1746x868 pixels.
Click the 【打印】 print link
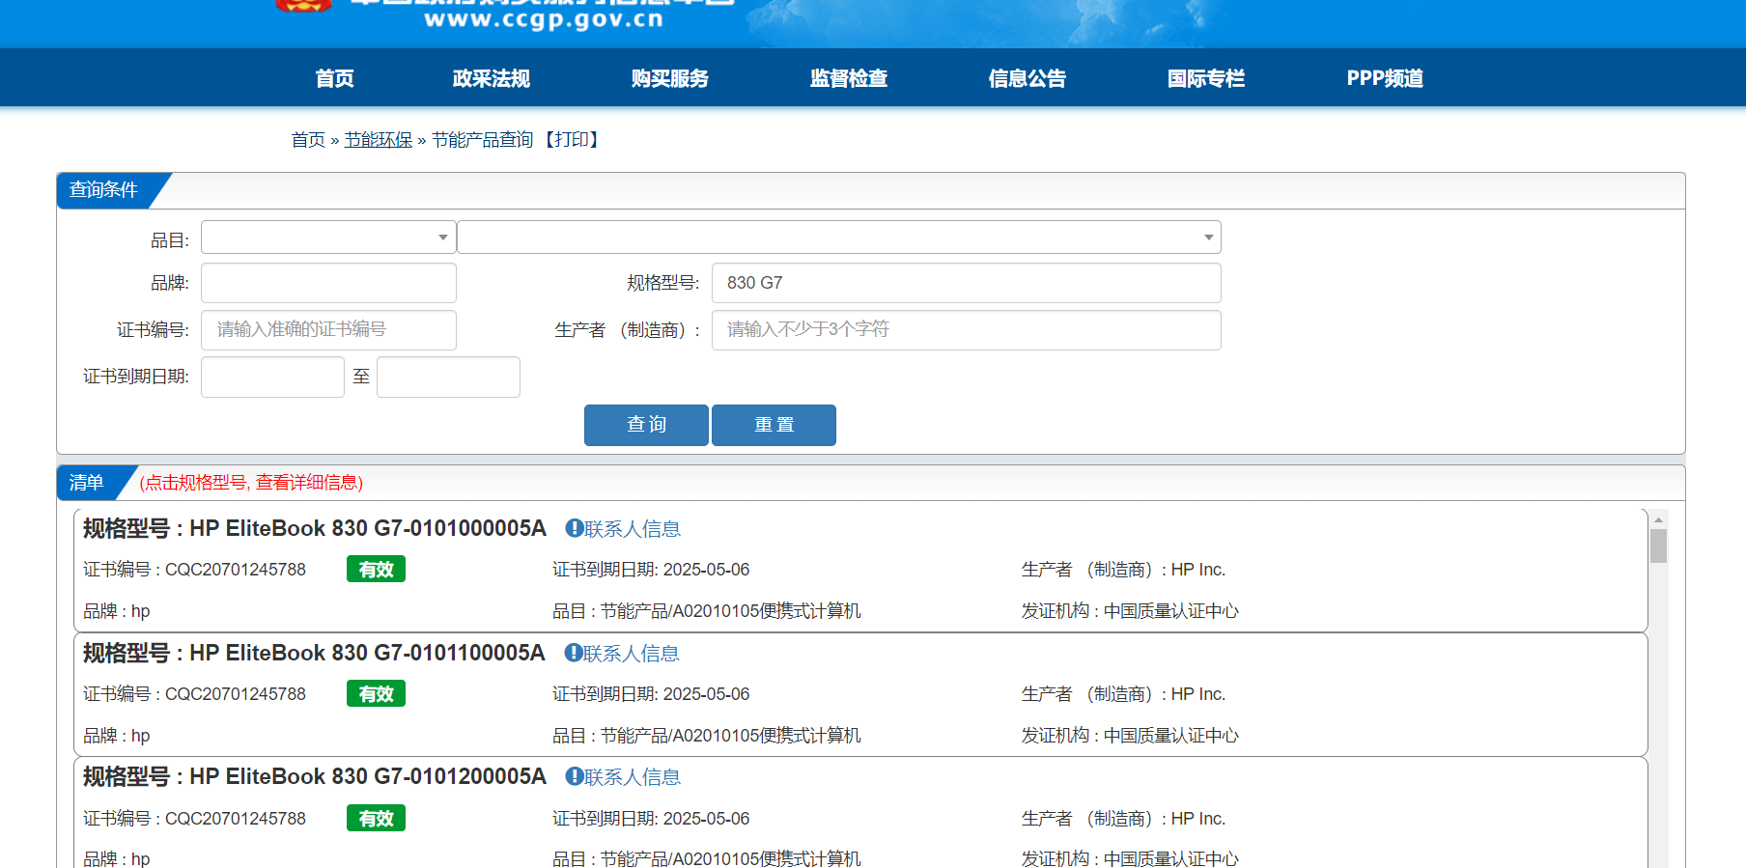pos(572,140)
